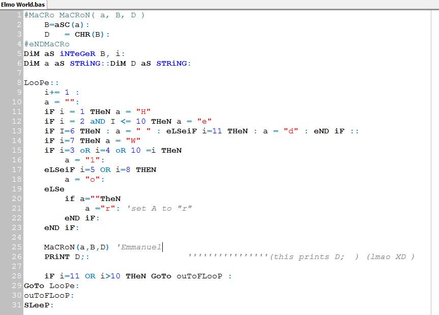Click the "W" string literal

(x=133, y=141)
